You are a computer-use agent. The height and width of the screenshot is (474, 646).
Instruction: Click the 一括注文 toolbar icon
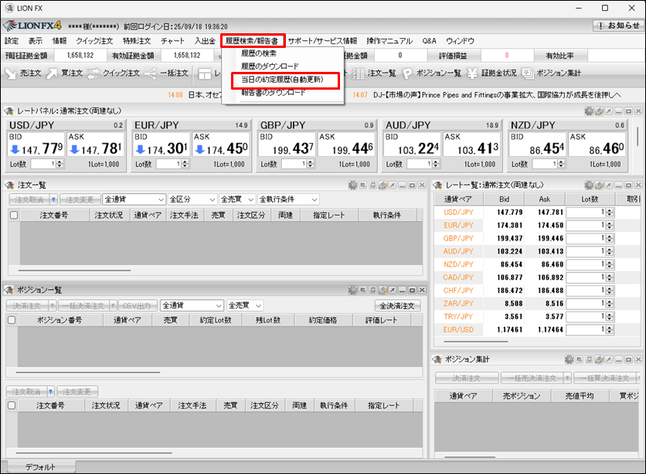(167, 73)
